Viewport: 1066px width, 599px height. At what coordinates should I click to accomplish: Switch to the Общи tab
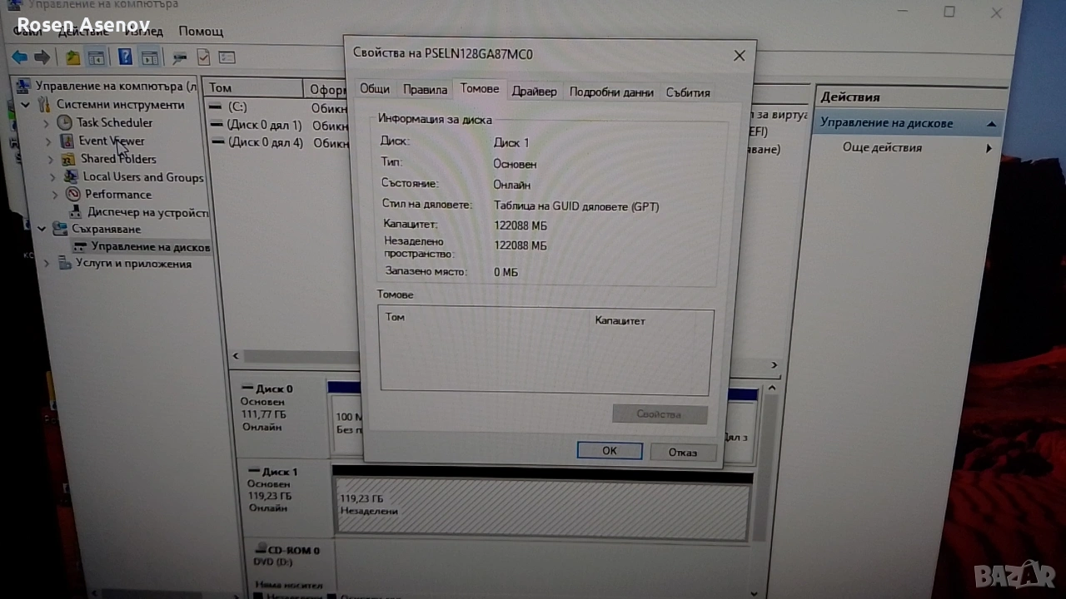coord(375,90)
